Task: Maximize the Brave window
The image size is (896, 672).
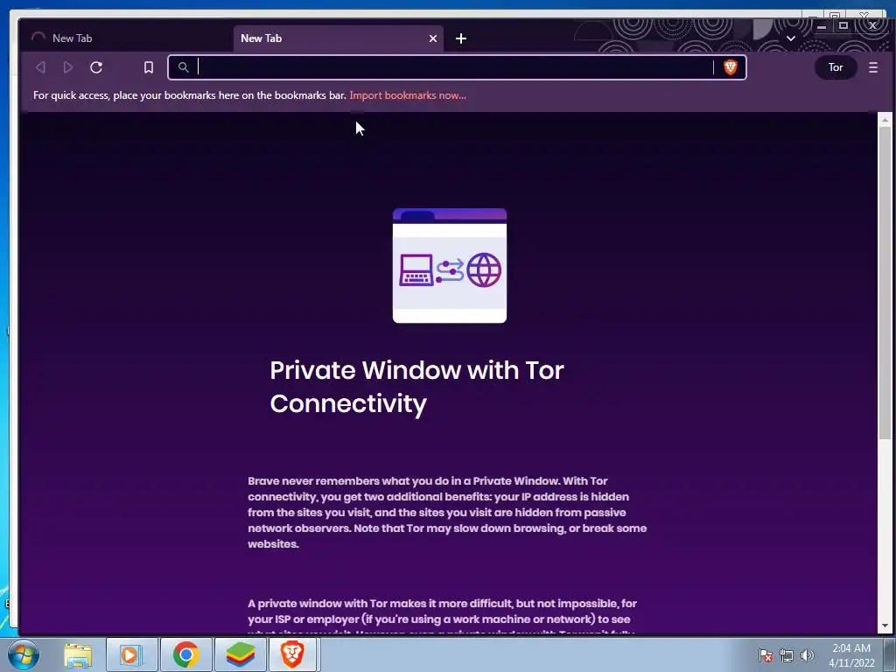Action: [x=843, y=25]
